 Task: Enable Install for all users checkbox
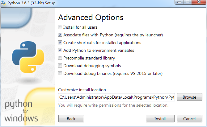(x=60, y=27)
